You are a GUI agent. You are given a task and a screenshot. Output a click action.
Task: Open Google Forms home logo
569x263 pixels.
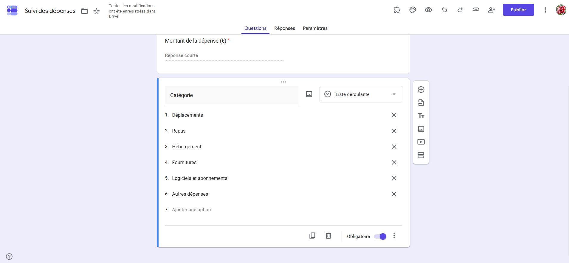12,10
